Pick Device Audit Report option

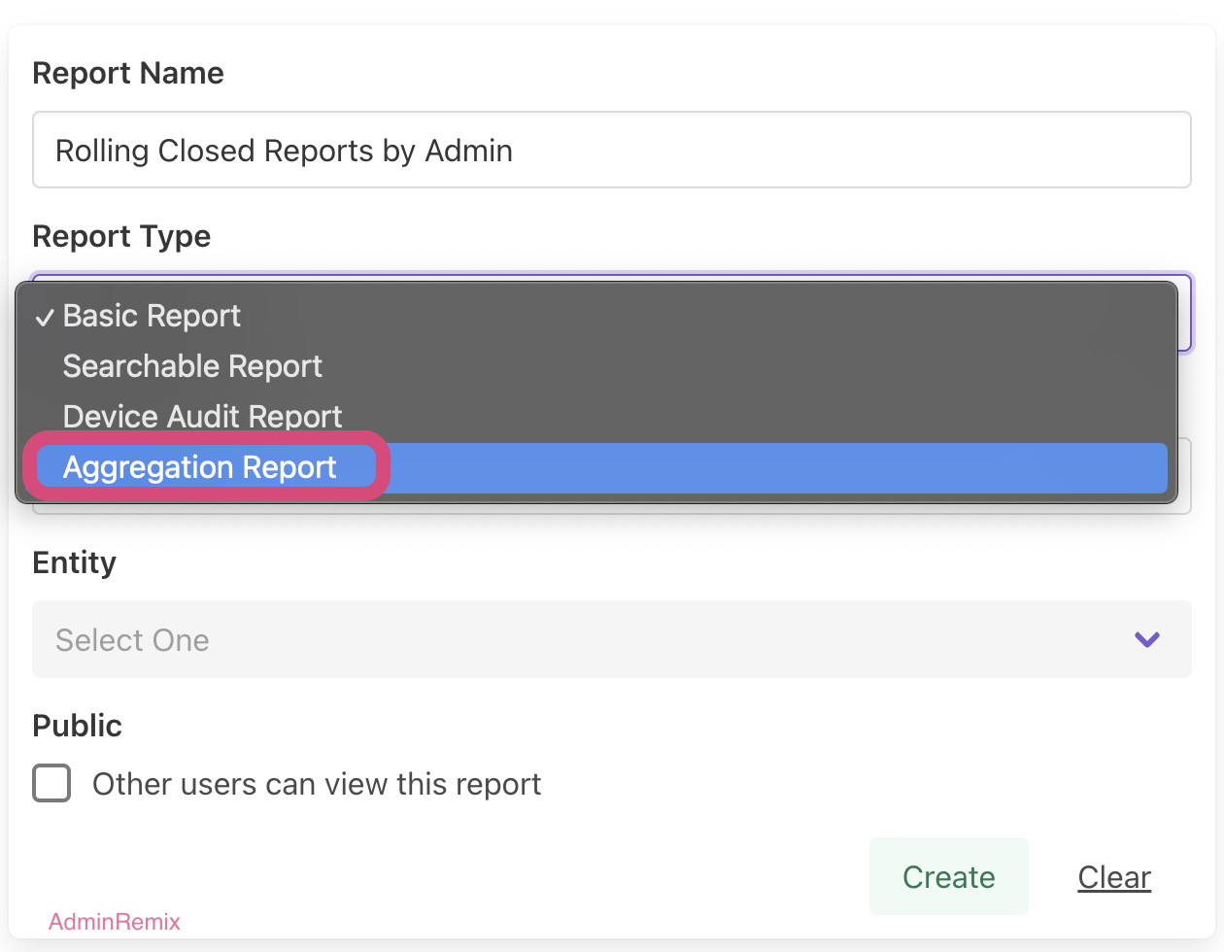pos(202,417)
